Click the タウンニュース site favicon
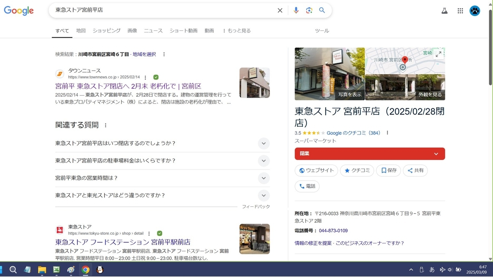Image resolution: width=493 pixels, height=277 pixels. 60,74
